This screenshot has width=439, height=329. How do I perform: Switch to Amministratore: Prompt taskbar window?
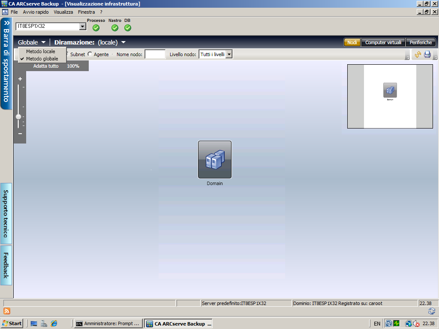click(x=108, y=324)
